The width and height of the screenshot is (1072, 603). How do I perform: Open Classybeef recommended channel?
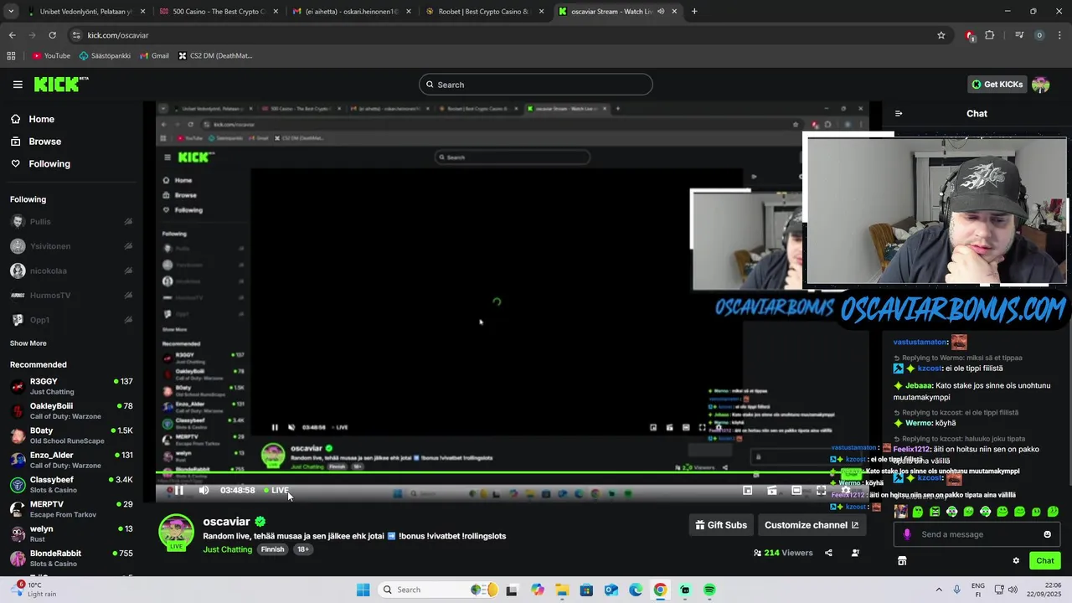click(71, 484)
